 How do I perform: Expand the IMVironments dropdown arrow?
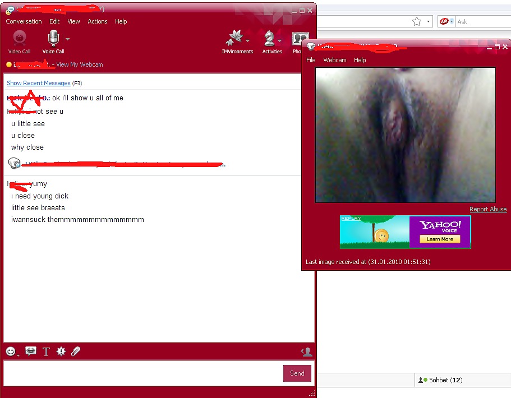(248, 41)
